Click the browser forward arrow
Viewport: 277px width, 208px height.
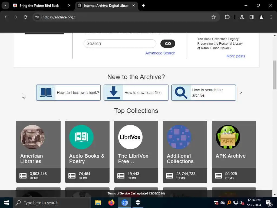[x=16, y=17]
